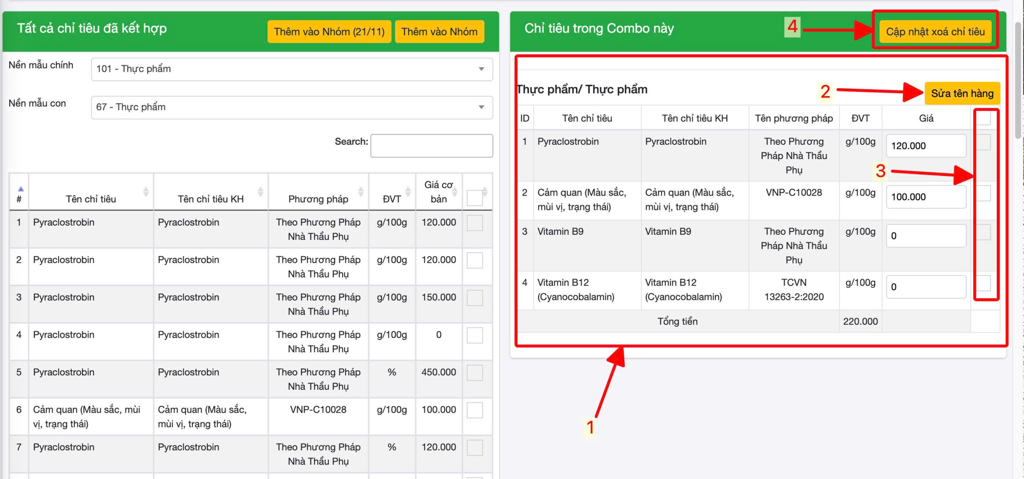This screenshot has width=1024, height=479.
Task: Check row 2 Pyraclostrobin checkbox in left table
Action: coord(474,260)
